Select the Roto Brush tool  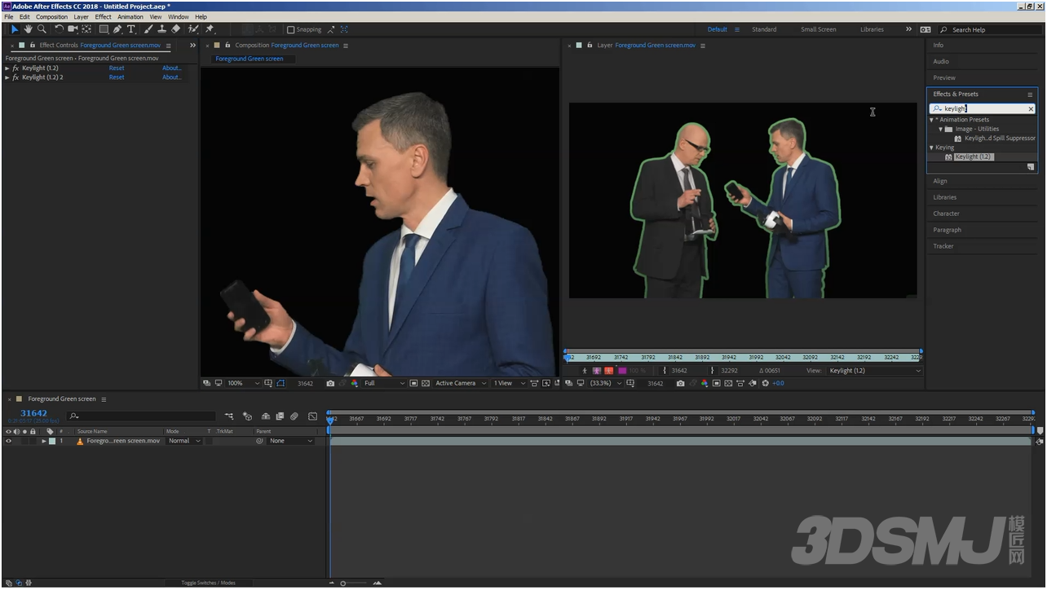pos(193,29)
